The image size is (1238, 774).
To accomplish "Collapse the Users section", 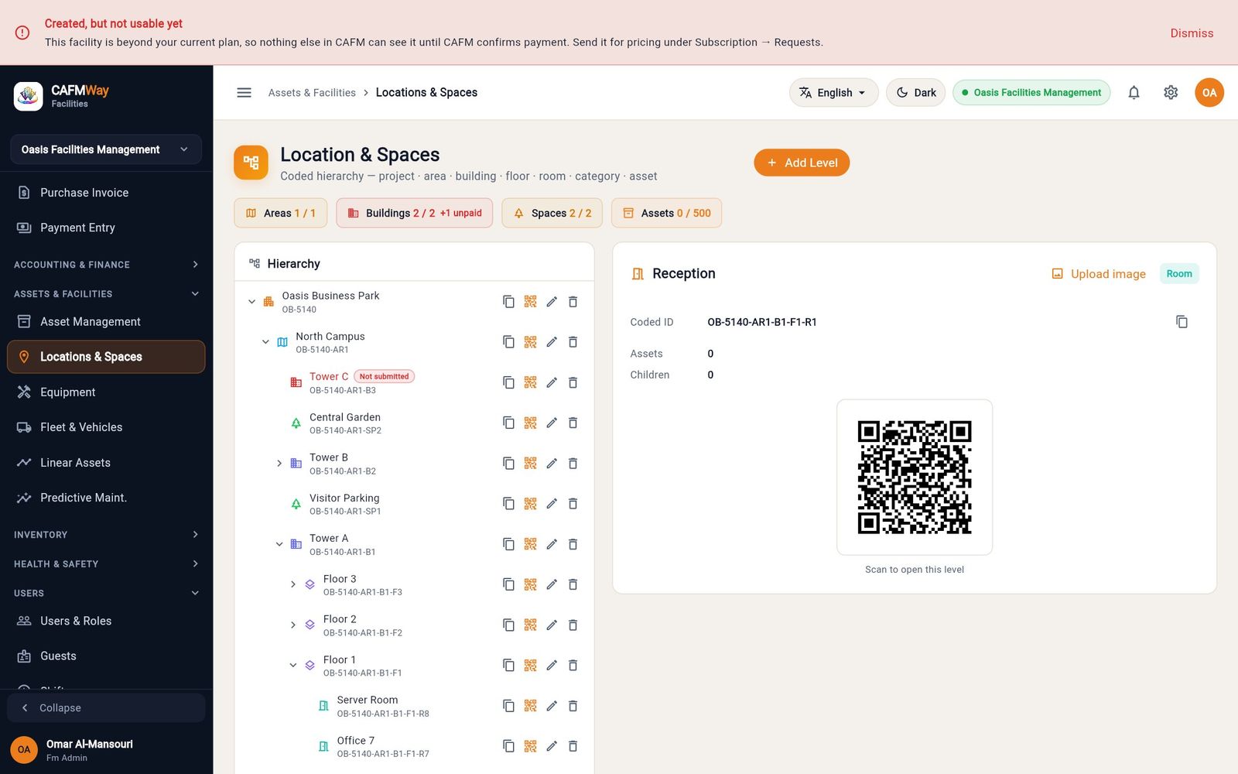I will 106,594.
